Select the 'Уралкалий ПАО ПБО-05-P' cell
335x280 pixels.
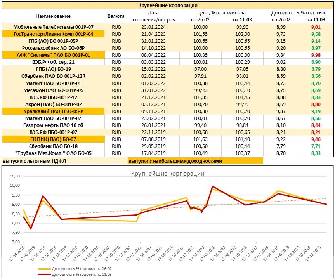53,111
